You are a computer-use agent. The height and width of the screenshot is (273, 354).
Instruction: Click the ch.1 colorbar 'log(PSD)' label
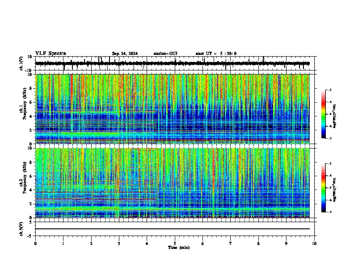point(335,116)
